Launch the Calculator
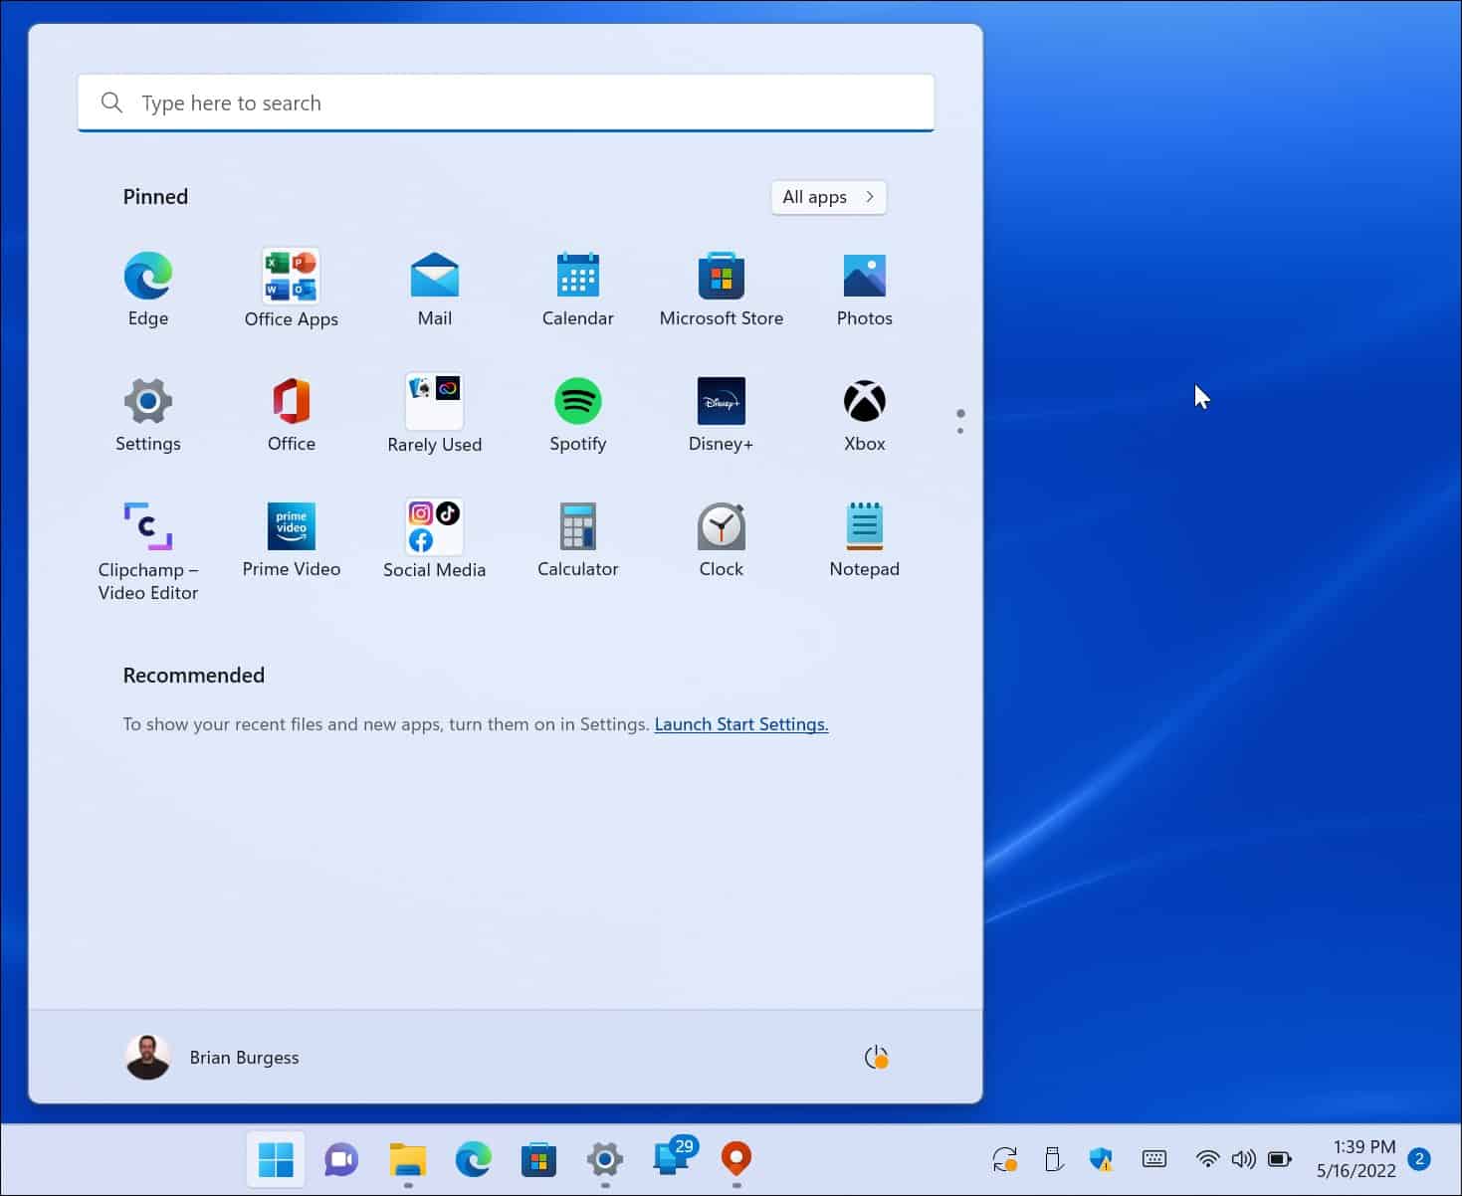 tap(577, 527)
